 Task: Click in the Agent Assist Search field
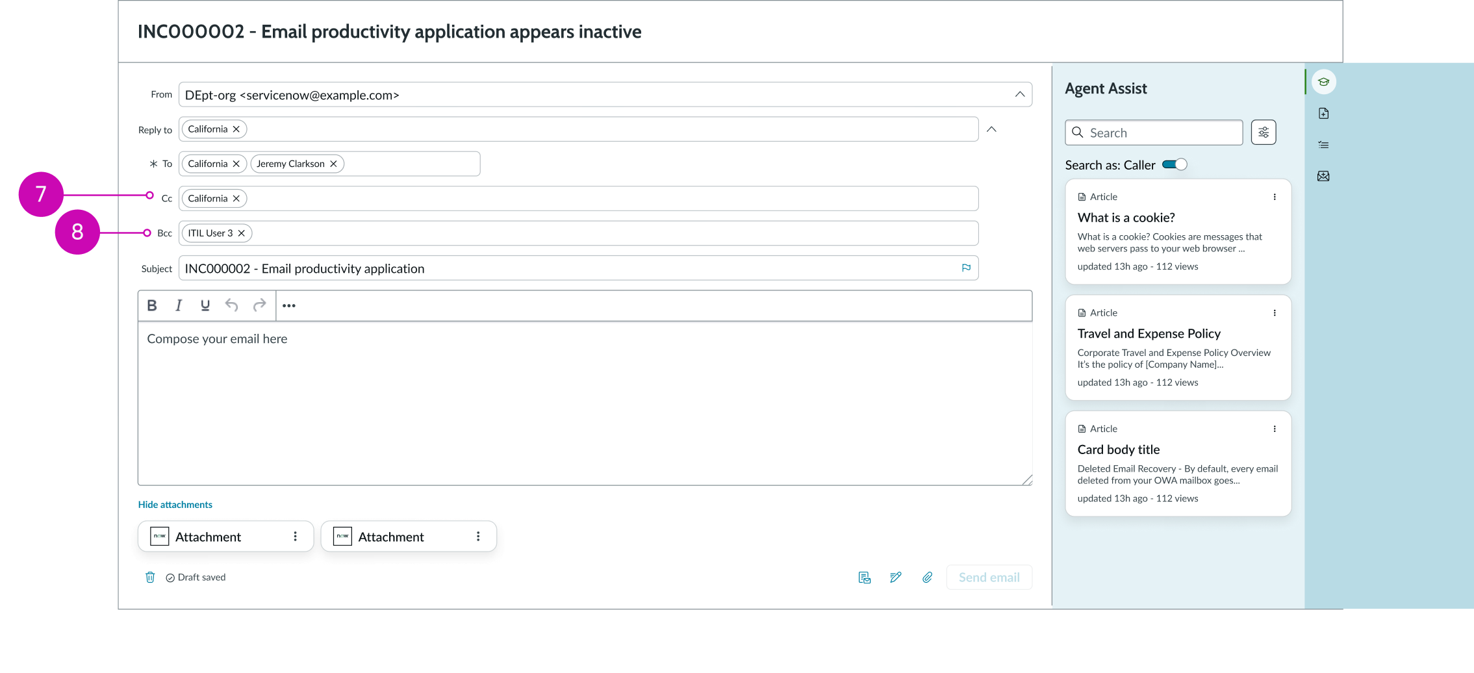click(x=1154, y=133)
